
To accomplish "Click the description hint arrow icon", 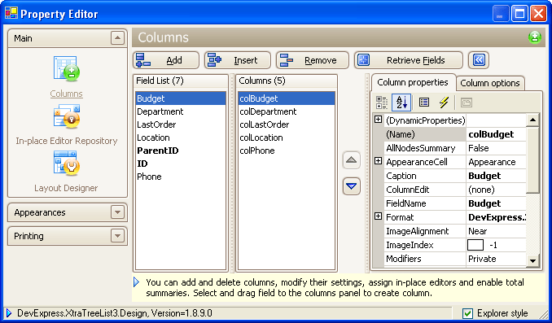I will point(137,282).
